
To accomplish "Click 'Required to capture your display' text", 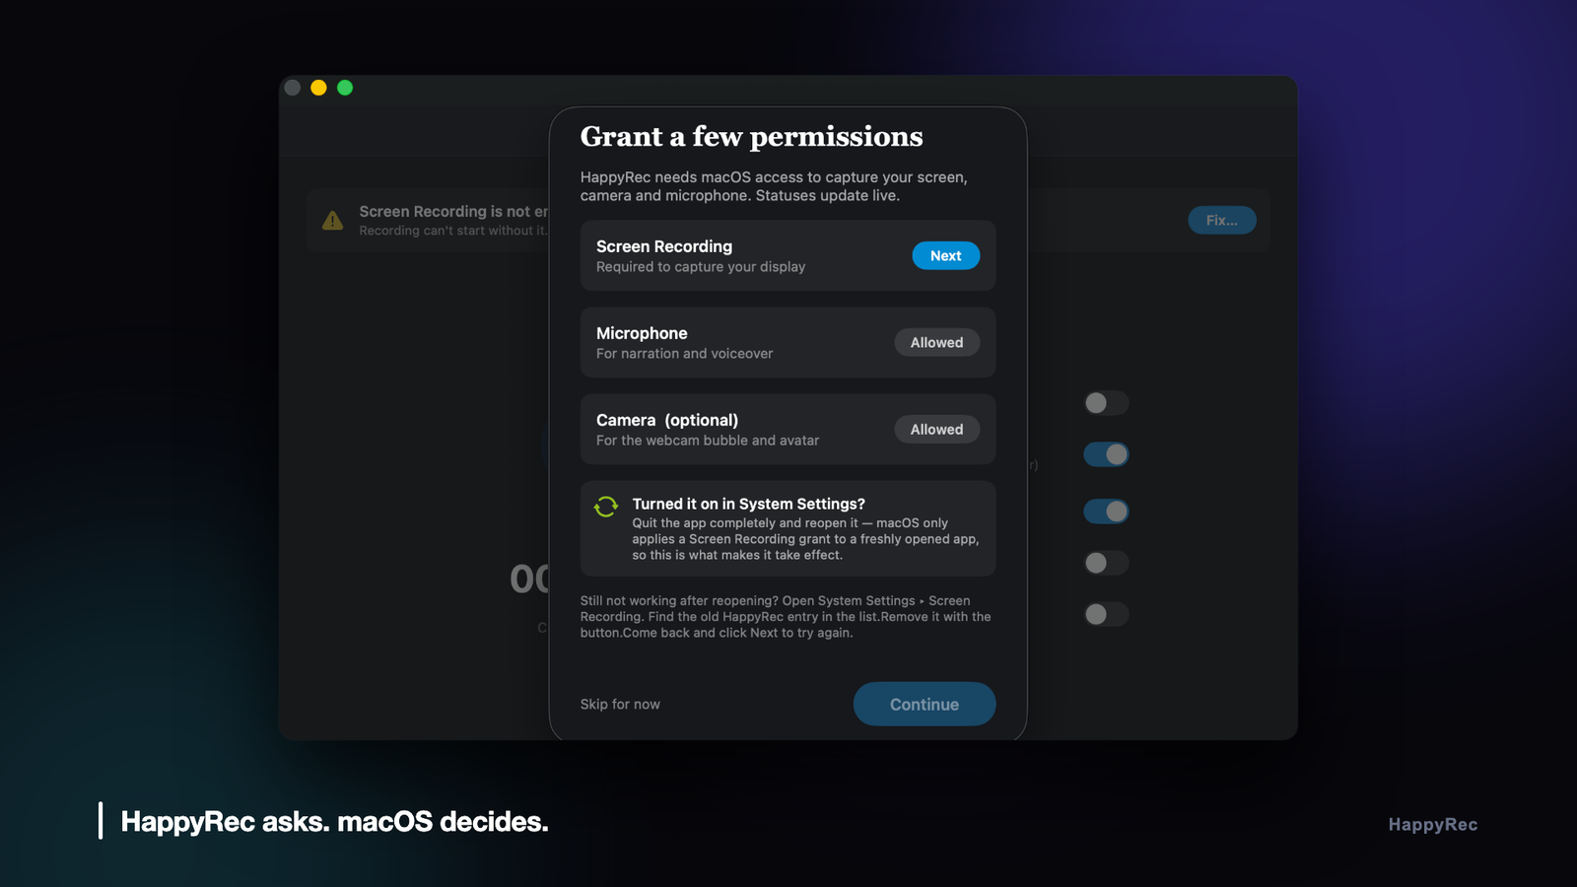I will [701, 267].
